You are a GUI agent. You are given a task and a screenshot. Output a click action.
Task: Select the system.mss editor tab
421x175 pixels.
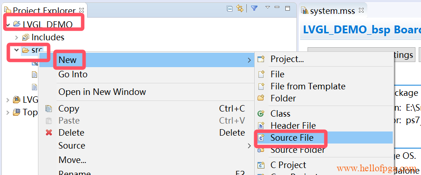pyautogui.click(x=333, y=11)
